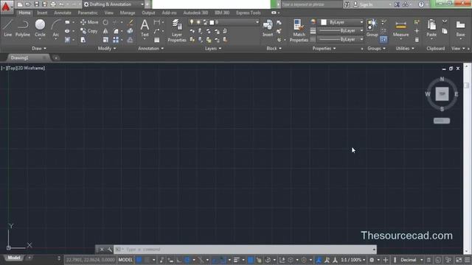This screenshot has width=472, height=265.
Task: Expand the Properties panel
Action: click(324, 49)
